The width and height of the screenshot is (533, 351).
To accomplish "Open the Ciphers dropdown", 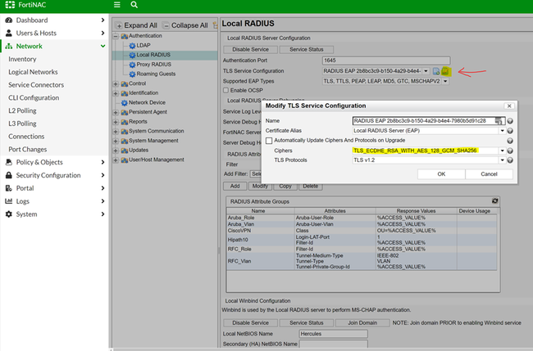I will click(x=426, y=151).
